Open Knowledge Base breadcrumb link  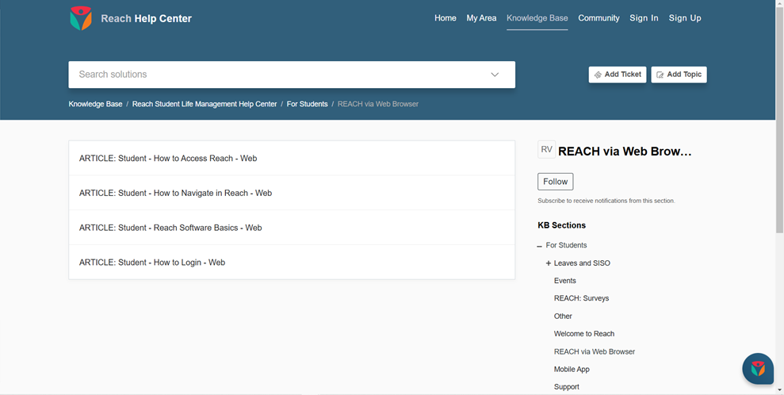coord(95,104)
